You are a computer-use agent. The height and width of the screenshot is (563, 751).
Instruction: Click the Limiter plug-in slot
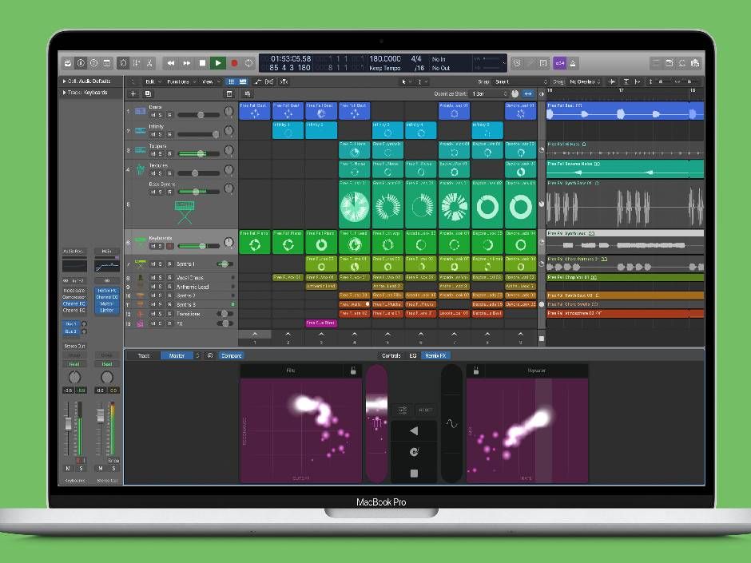pyautogui.click(x=106, y=310)
